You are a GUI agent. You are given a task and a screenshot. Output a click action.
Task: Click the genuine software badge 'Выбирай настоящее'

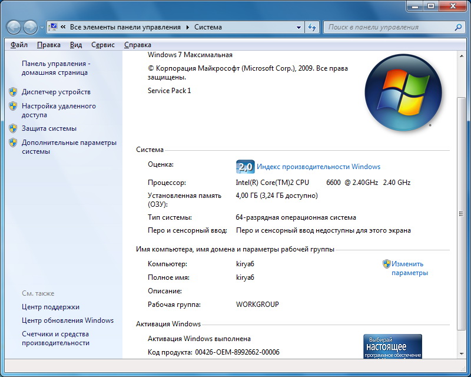click(x=392, y=346)
